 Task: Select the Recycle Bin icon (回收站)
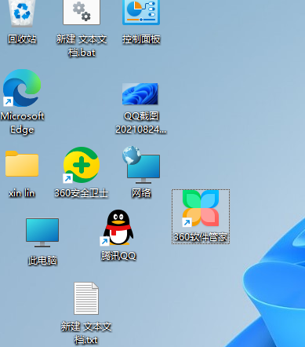pyautogui.click(x=22, y=13)
